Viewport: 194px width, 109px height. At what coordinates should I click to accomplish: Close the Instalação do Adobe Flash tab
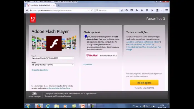click(54, 5)
